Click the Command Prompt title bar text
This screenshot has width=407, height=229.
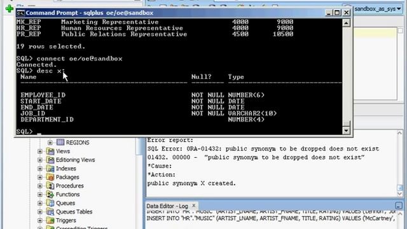click(x=90, y=13)
